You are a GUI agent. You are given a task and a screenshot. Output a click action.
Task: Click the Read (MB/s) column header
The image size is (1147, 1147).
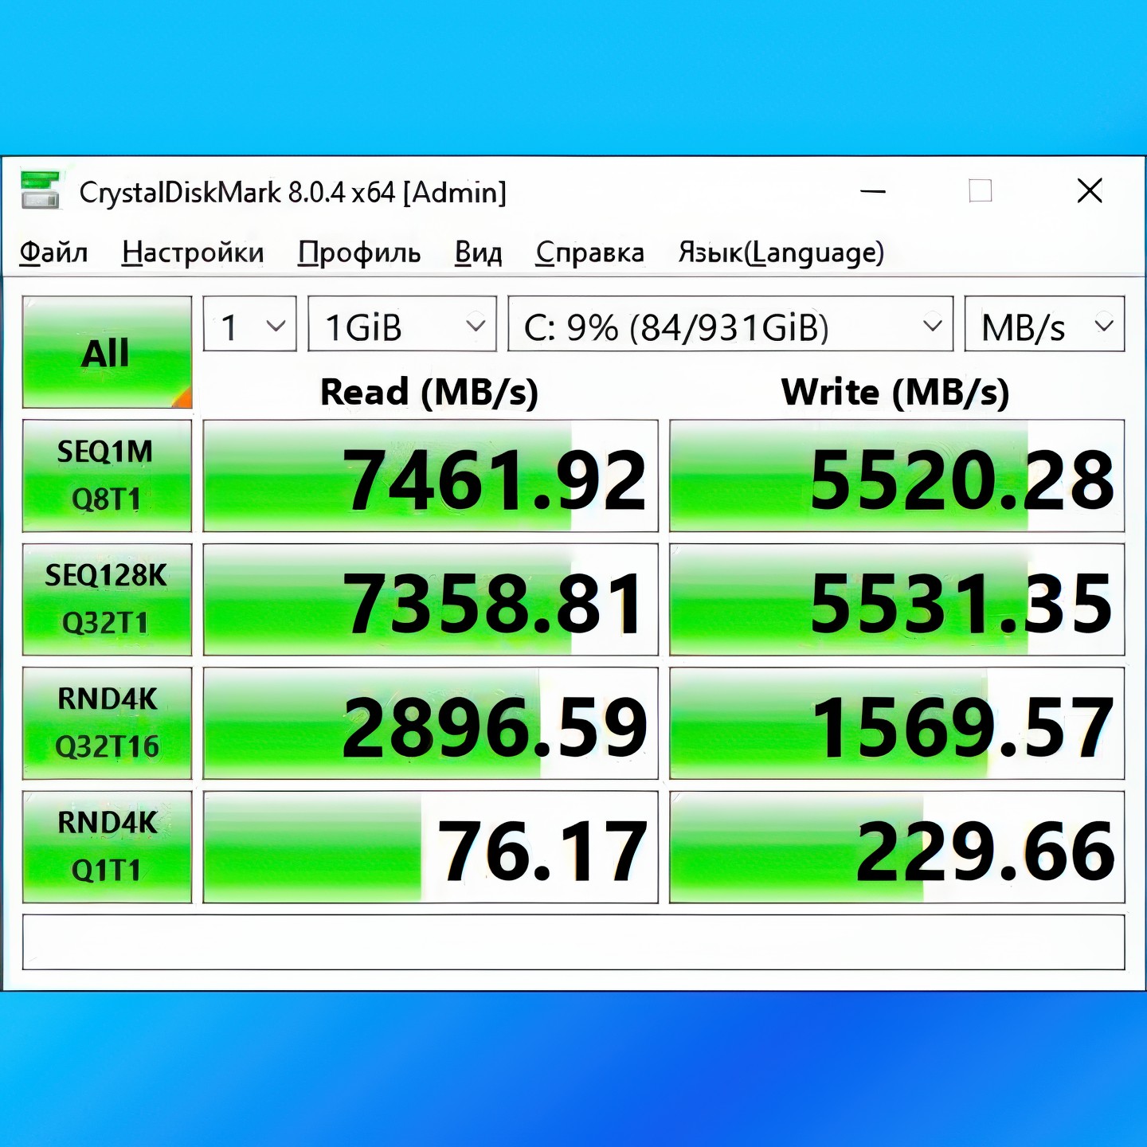(x=429, y=392)
